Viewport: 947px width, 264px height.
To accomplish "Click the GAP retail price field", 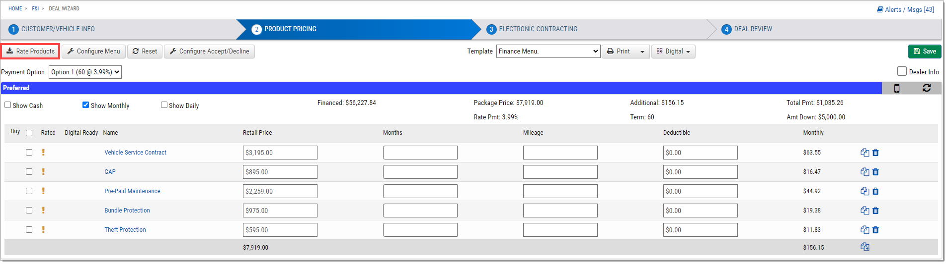I will 280,172.
